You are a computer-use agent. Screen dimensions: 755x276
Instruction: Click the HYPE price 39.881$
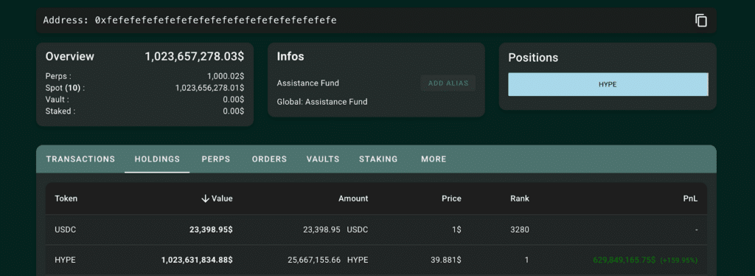(x=446, y=260)
